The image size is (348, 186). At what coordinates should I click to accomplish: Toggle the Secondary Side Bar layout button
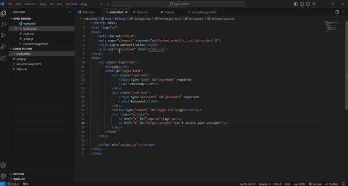click(308, 4)
